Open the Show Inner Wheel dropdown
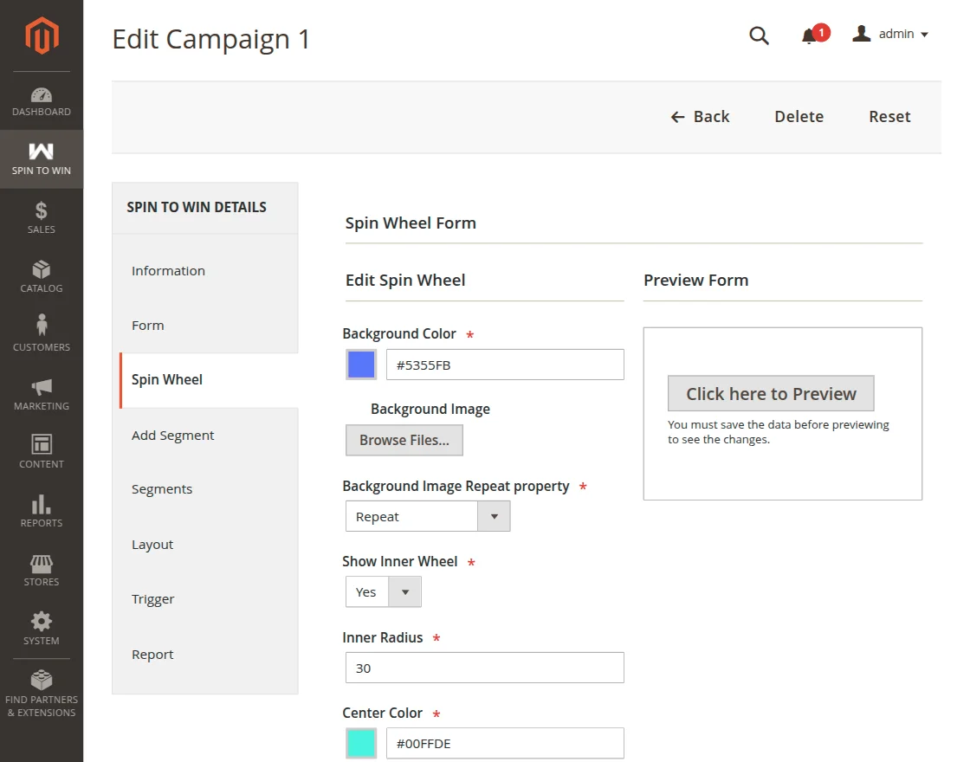970x762 pixels. click(383, 592)
